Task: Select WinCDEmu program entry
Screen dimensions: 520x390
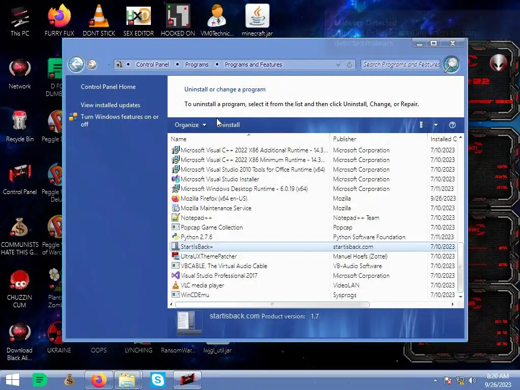Action: 313,295
